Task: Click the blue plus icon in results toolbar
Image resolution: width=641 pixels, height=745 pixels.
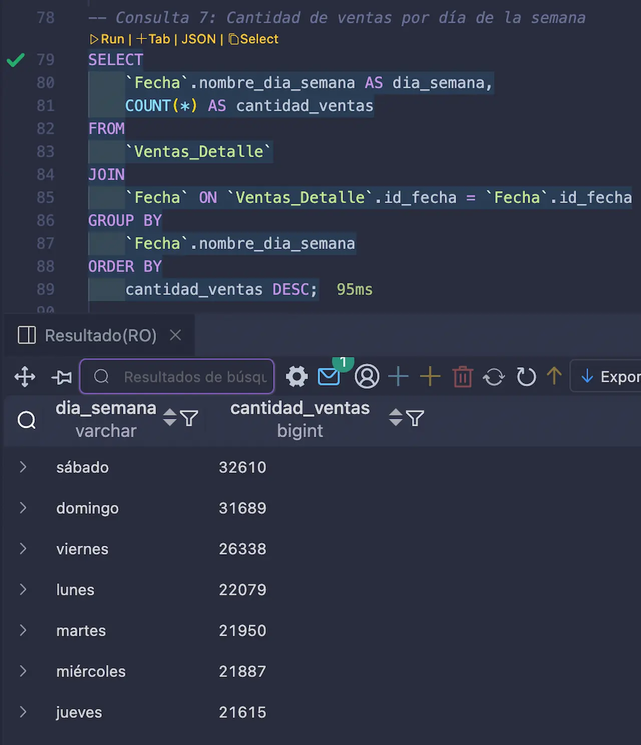Action: [x=399, y=377]
